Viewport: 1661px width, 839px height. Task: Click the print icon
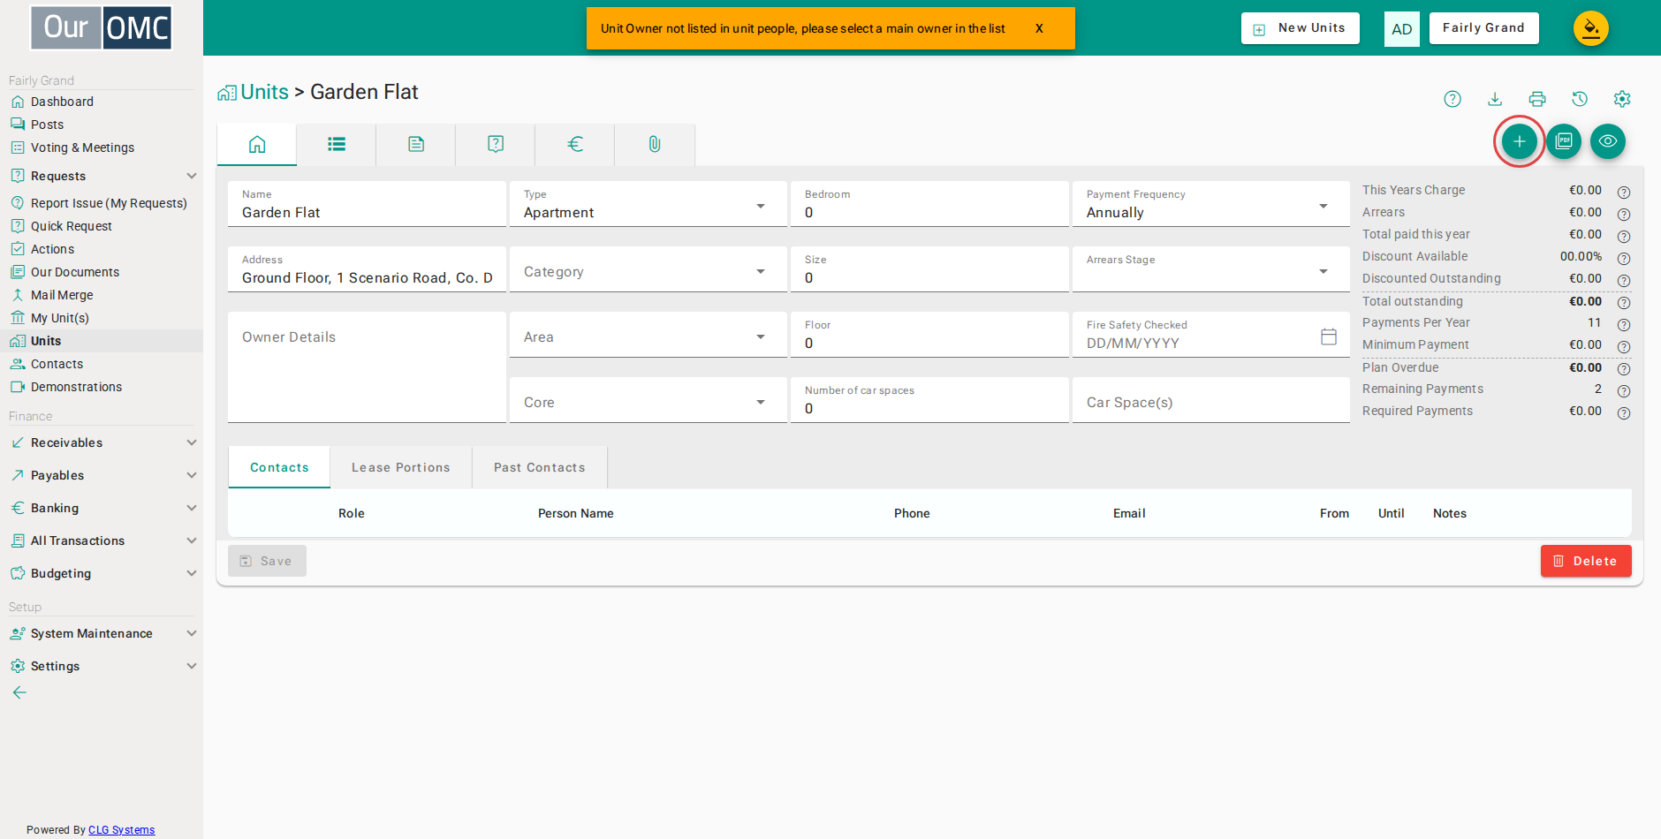[1537, 99]
